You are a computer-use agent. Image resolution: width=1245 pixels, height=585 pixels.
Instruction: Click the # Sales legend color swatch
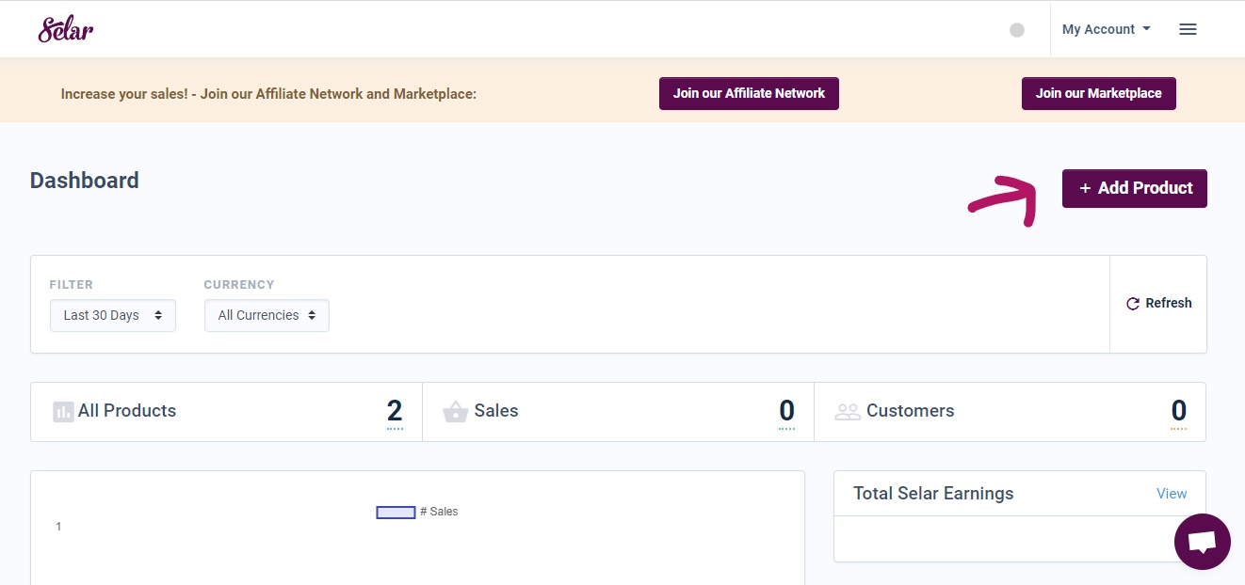tap(396, 512)
